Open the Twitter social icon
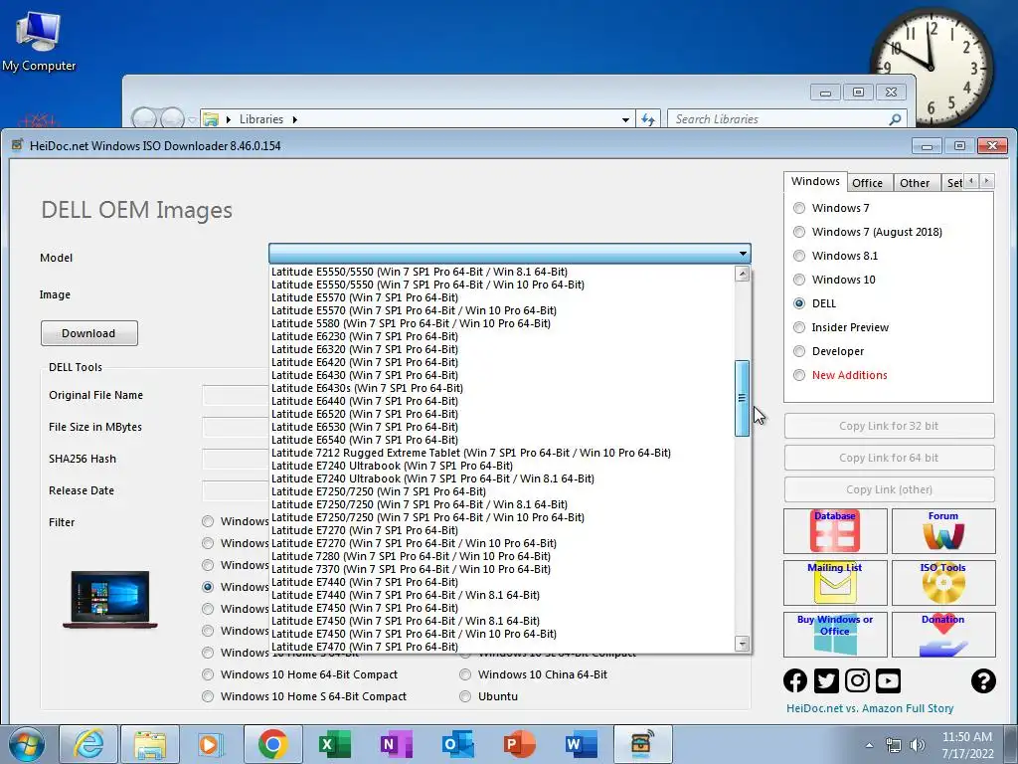This screenshot has height=764, width=1018. (826, 680)
